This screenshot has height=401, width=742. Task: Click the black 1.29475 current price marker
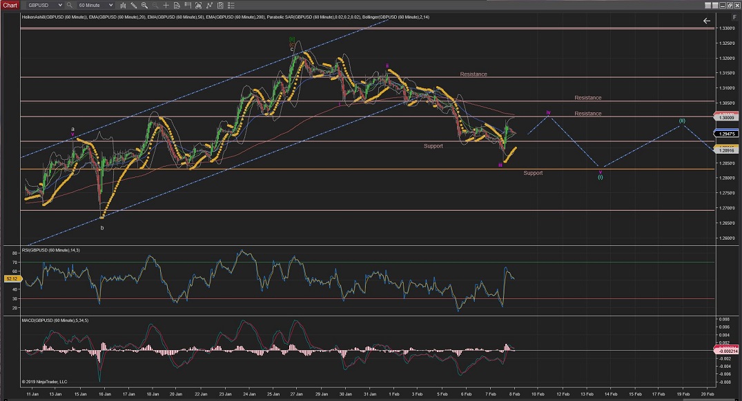point(726,134)
